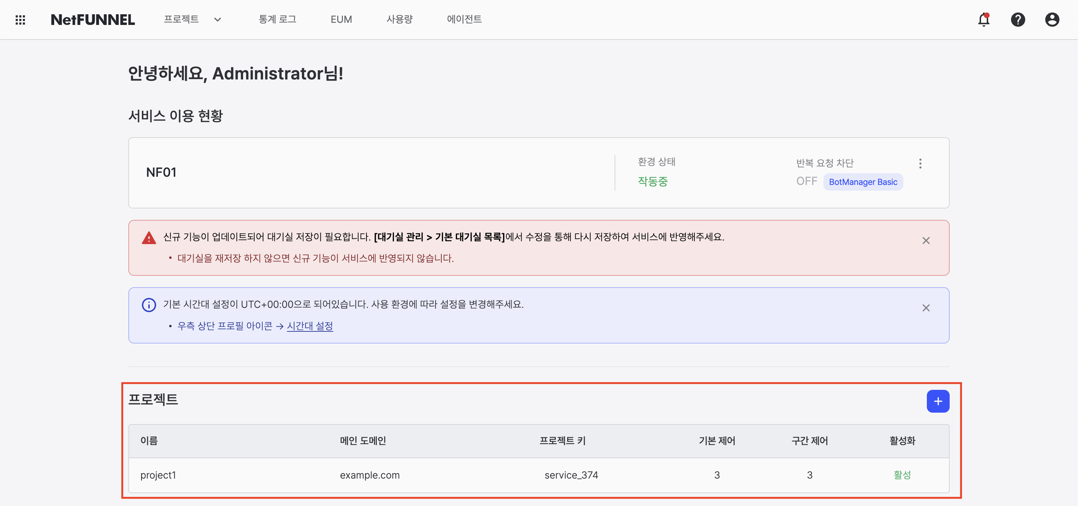Open the NF01 kebab options menu
Viewport: 1078px width, 506px height.
(921, 164)
